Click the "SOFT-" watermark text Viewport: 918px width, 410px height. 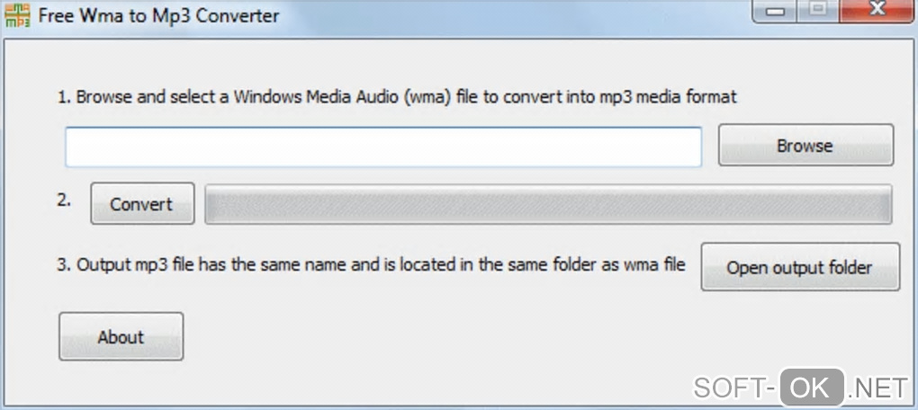pyautogui.click(x=733, y=388)
